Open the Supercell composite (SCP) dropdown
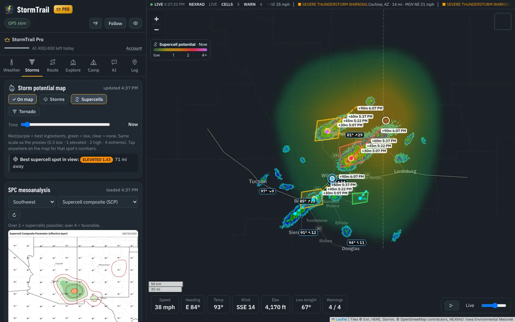Viewport: 515px width, 322px height. 98,202
